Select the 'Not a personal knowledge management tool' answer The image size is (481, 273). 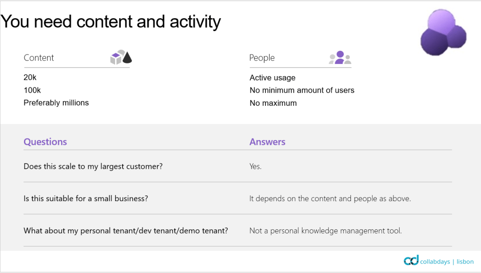[326, 231]
